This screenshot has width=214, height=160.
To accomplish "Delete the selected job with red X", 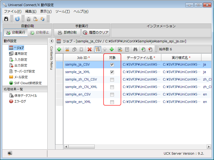I will point(90,49).
